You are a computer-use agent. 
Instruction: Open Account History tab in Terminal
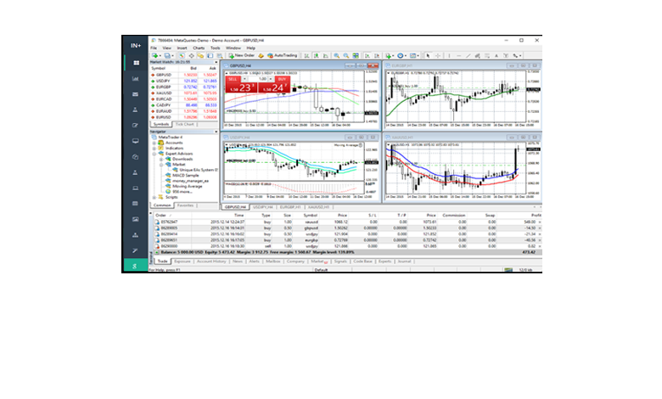pyautogui.click(x=211, y=261)
